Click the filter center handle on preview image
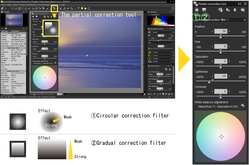Screen dimensions: 249x165 87,56
